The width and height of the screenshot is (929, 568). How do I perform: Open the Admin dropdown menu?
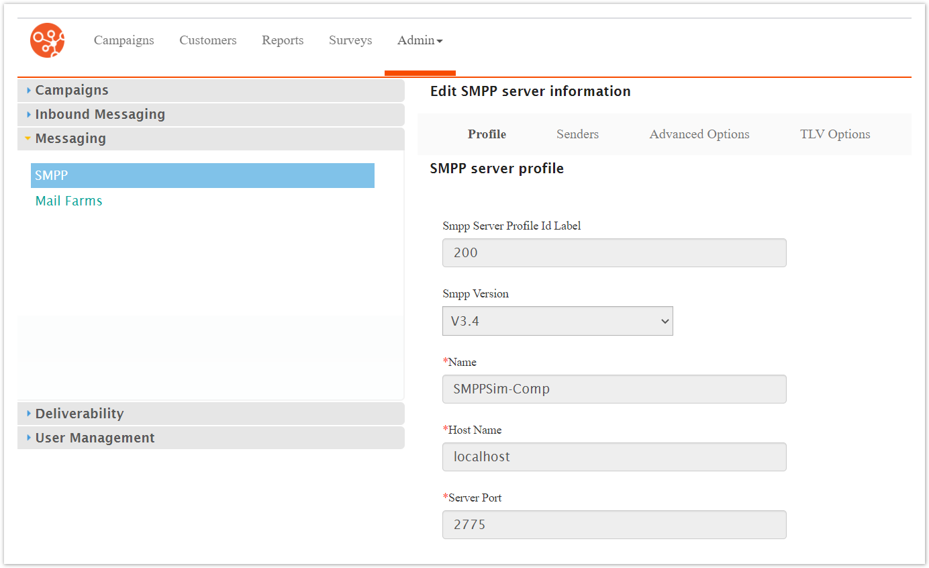click(x=420, y=40)
